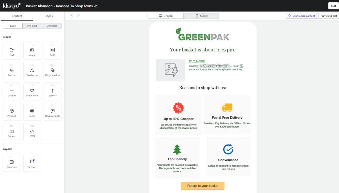The width and height of the screenshot is (339, 193).
Task: Select the Review quote block
Action: click(x=53, y=112)
